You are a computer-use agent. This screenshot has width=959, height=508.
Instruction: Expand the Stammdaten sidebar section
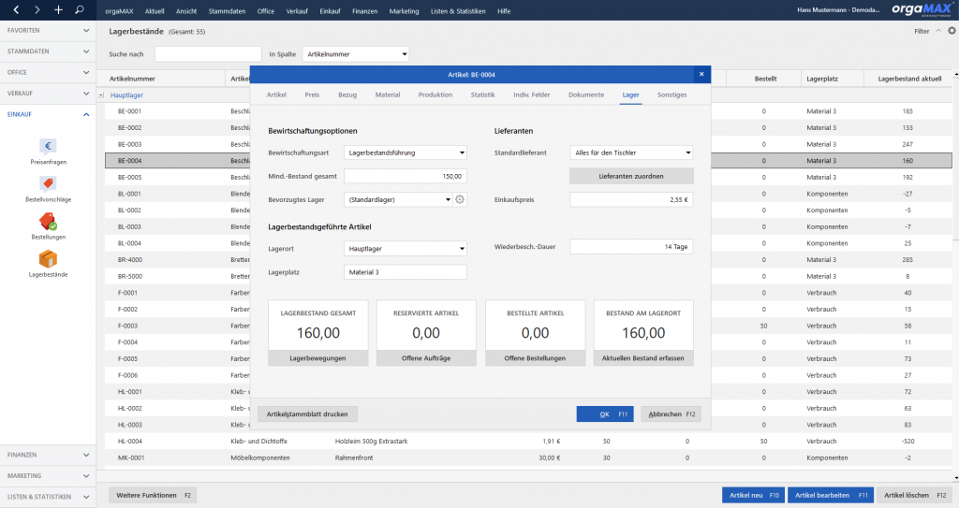[49, 51]
